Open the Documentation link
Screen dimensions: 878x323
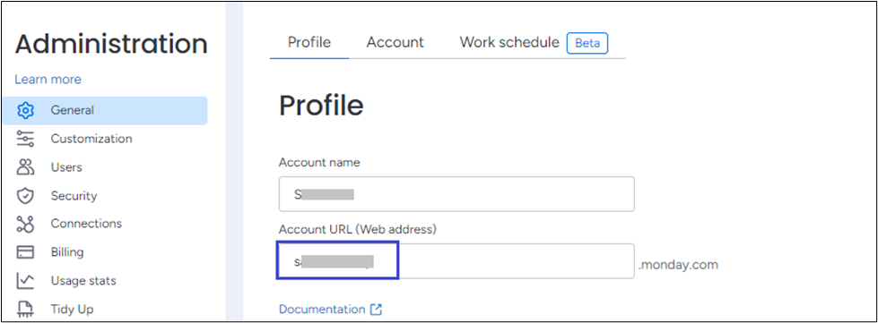pos(322,309)
